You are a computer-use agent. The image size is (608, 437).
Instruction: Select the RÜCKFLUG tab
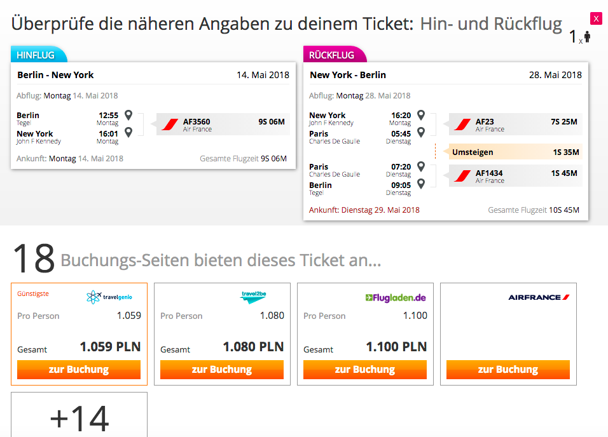point(335,55)
